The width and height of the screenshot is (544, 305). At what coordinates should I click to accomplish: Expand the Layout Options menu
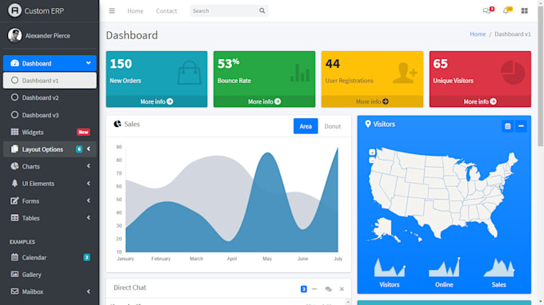tap(50, 149)
